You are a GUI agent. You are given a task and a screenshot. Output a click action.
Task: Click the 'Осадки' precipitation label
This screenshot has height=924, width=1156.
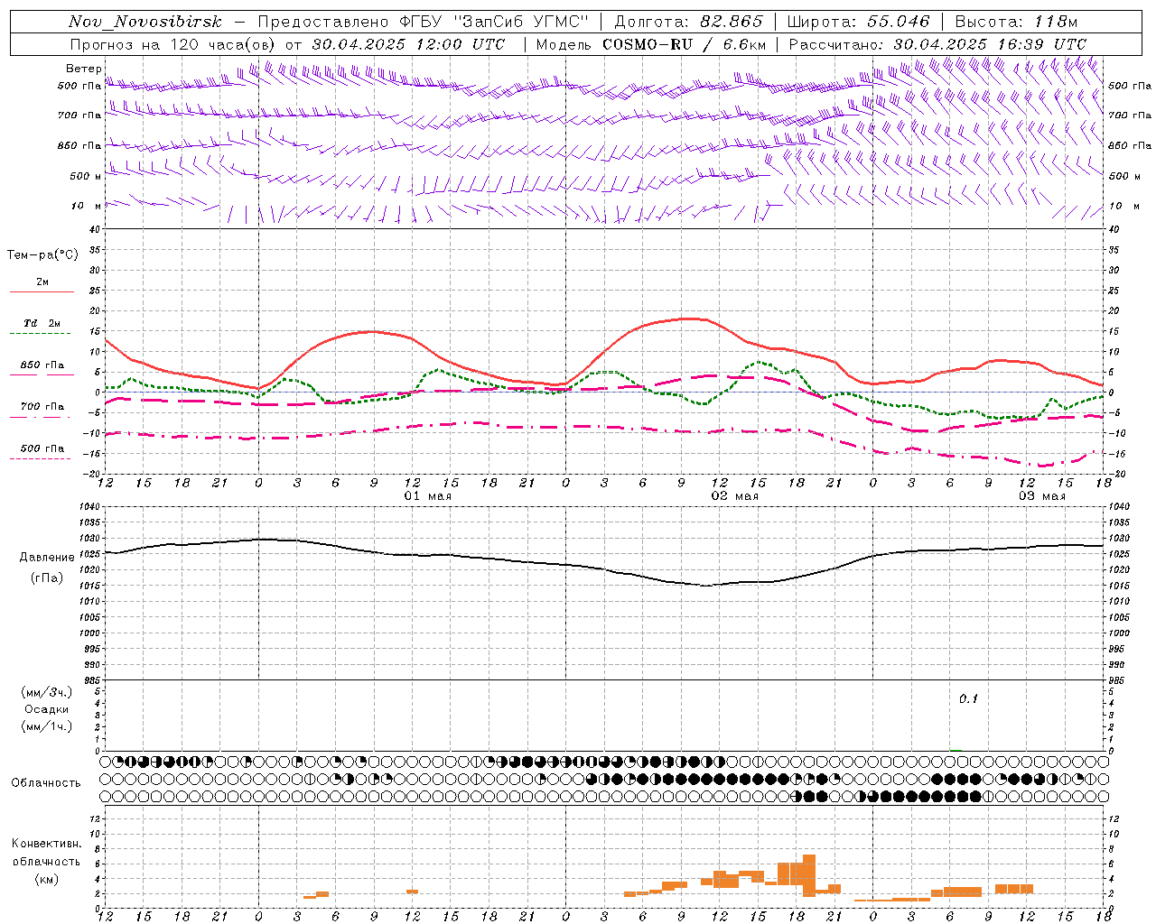pyautogui.click(x=47, y=709)
